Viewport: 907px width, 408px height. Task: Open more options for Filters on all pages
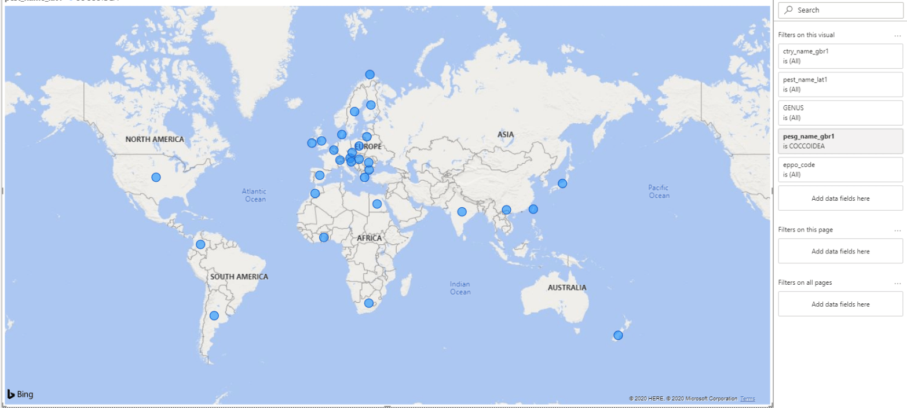(897, 283)
